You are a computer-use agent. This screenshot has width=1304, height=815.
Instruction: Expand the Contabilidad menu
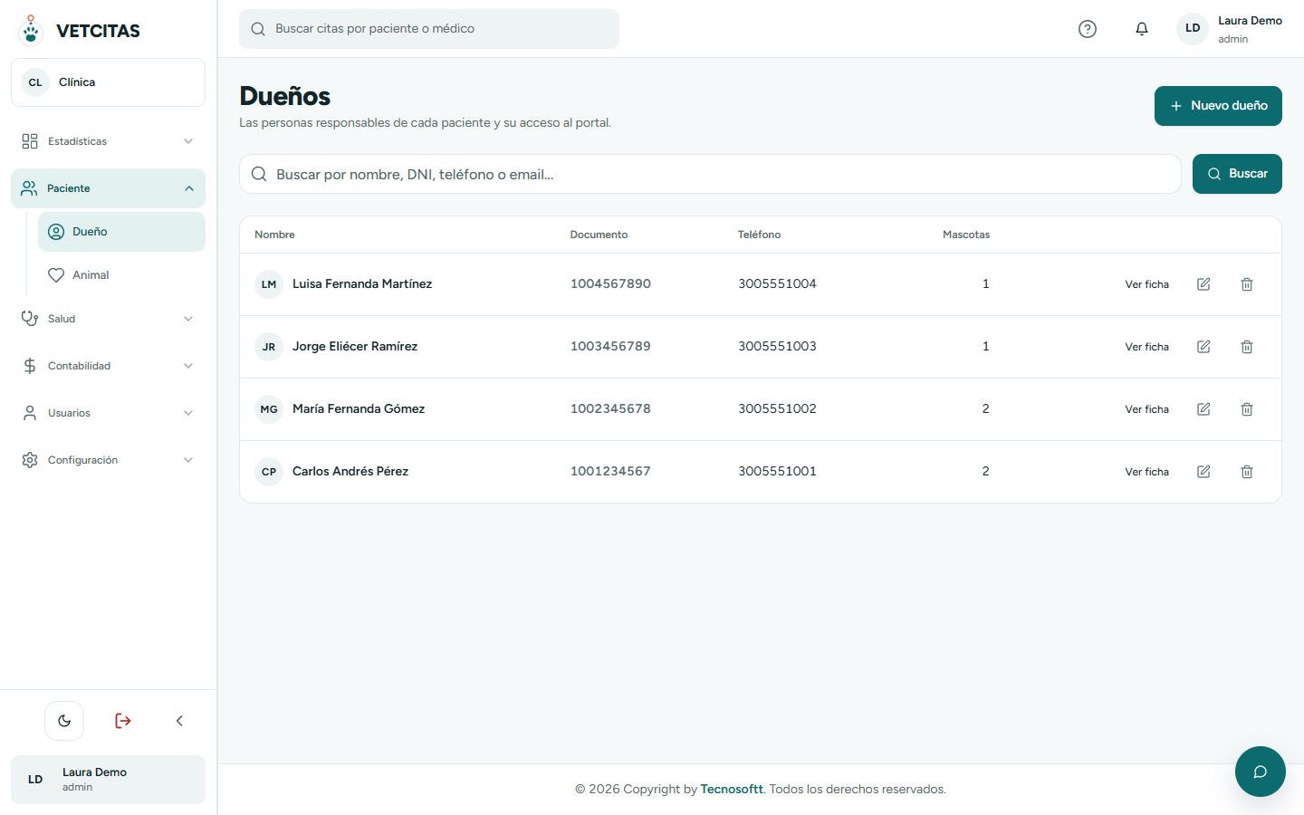coord(108,366)
